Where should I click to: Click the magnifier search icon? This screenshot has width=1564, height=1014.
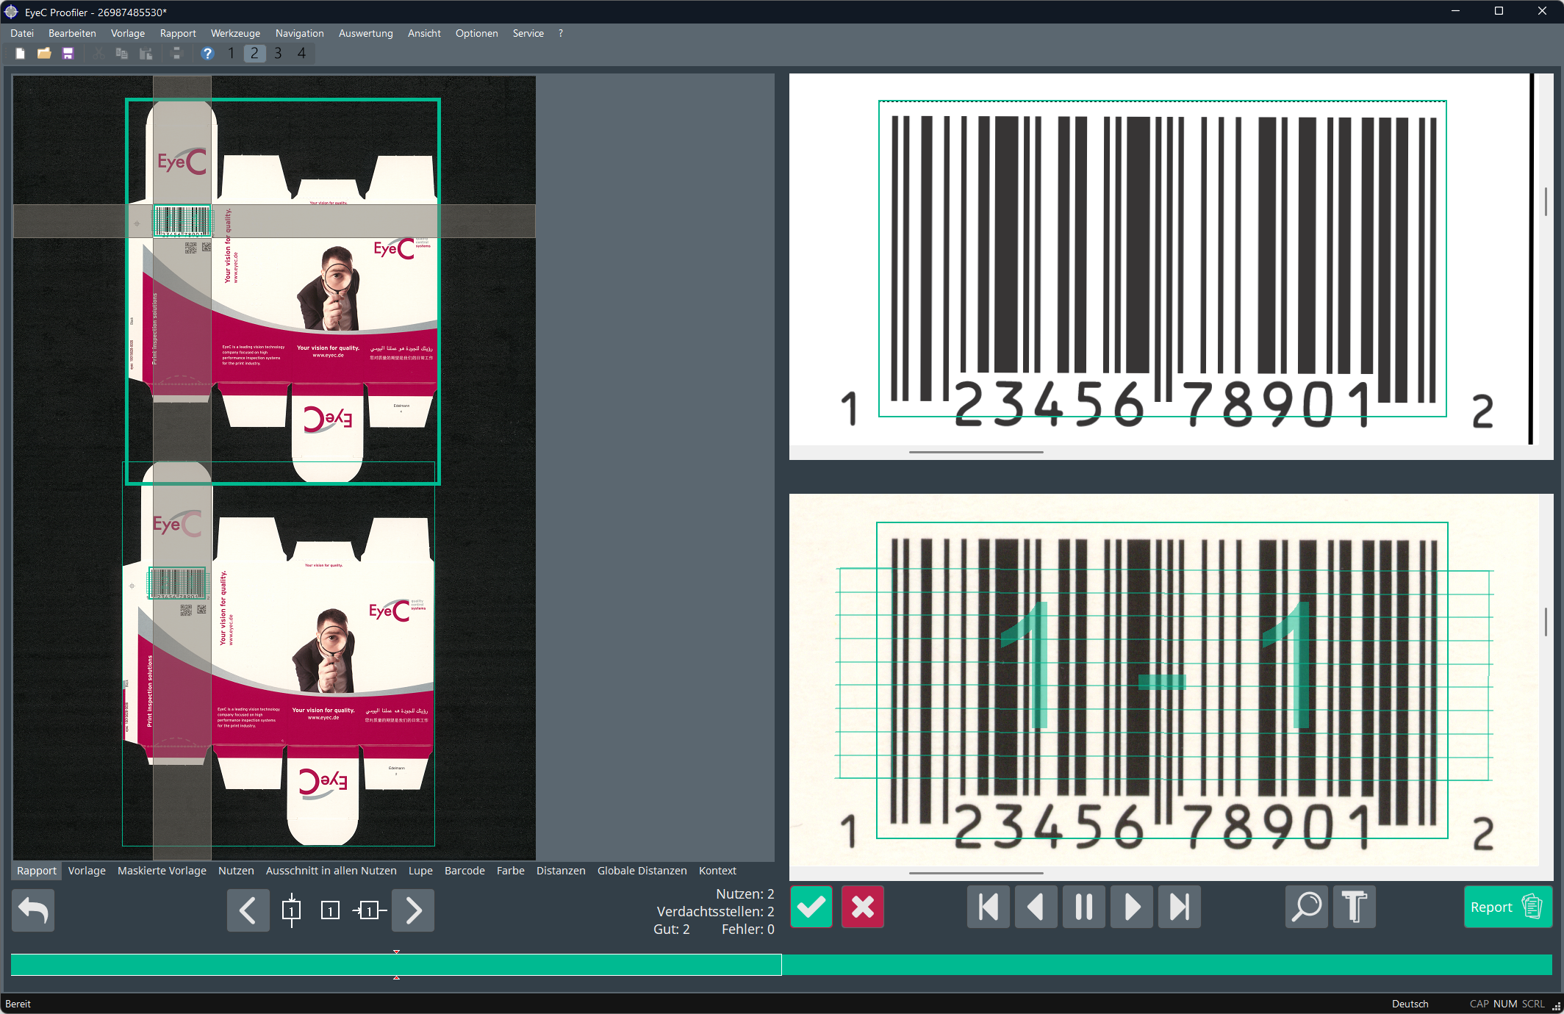coord(1307,907)
